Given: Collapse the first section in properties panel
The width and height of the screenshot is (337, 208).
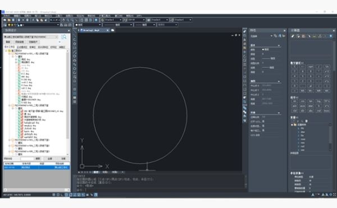Looking at the screenshot, I should click(279, 45).
